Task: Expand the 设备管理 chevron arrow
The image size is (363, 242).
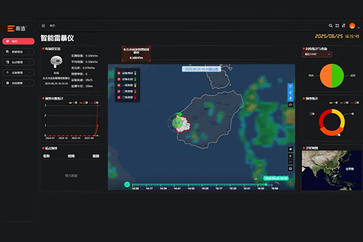Action: click(30, 73)
